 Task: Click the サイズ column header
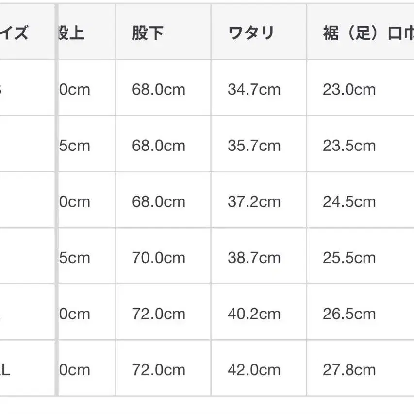tap(17, 33)
